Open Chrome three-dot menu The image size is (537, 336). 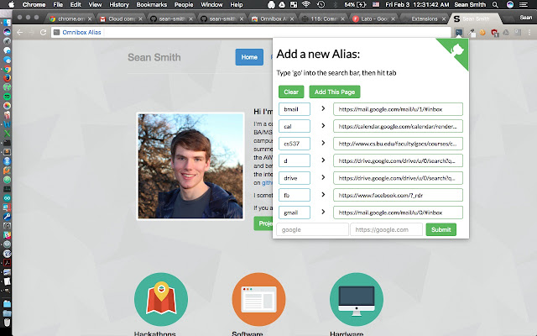[x=529, y=33]
